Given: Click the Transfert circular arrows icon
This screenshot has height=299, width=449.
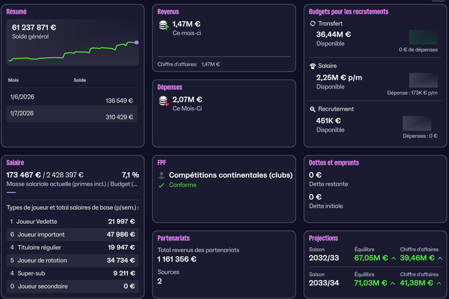Looking at the screenshot, I should [x=313, y=23].
